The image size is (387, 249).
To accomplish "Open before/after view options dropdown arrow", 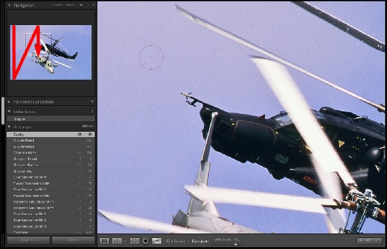I will pyautogui.click(x=124, y=241).
